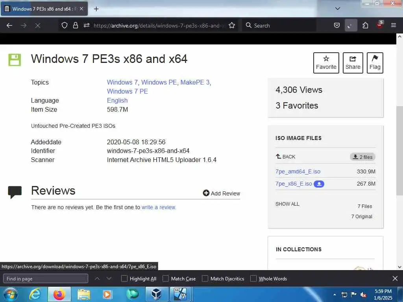Go back to the previous page

pyautogui.click(x=9, y=26)
